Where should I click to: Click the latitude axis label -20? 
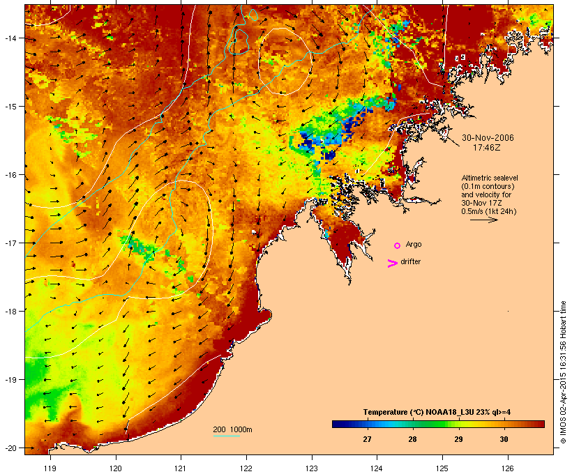[10, 448]
